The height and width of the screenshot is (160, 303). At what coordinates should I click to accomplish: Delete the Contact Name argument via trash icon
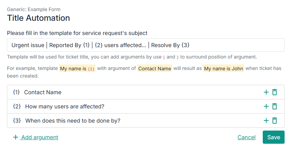(x=275, y=92)
